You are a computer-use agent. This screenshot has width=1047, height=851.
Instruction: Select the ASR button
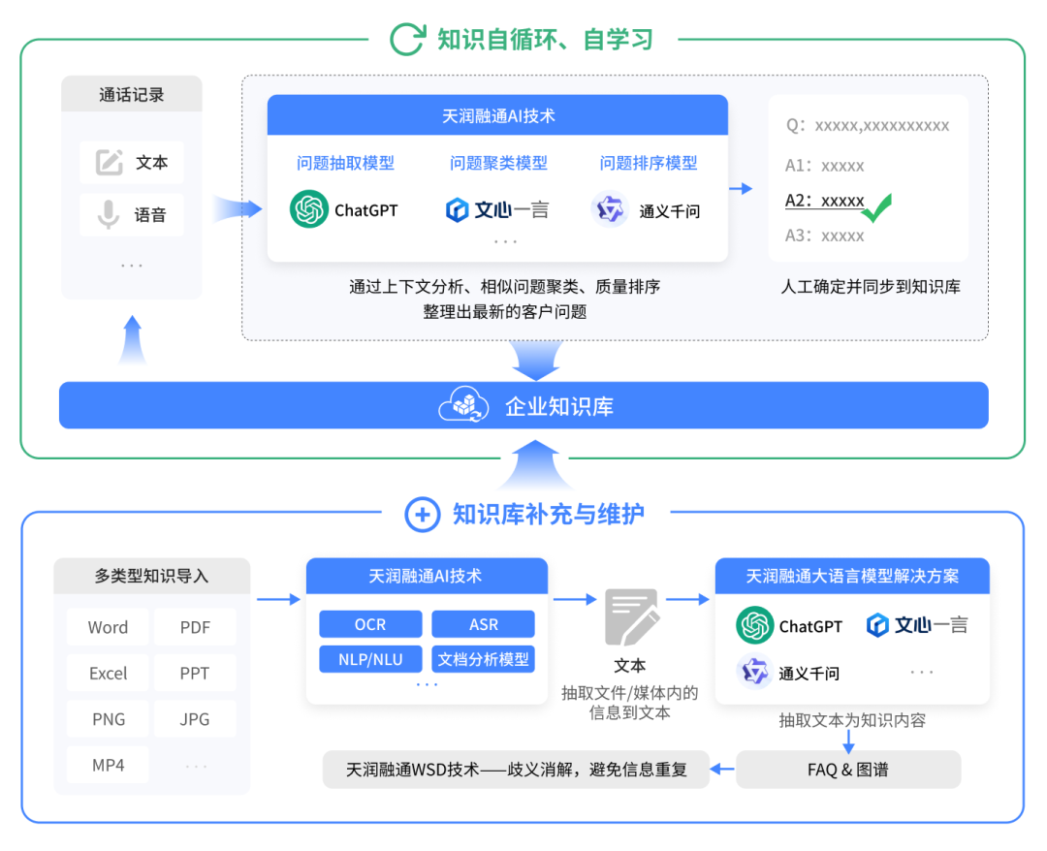(x=484, y=624)
